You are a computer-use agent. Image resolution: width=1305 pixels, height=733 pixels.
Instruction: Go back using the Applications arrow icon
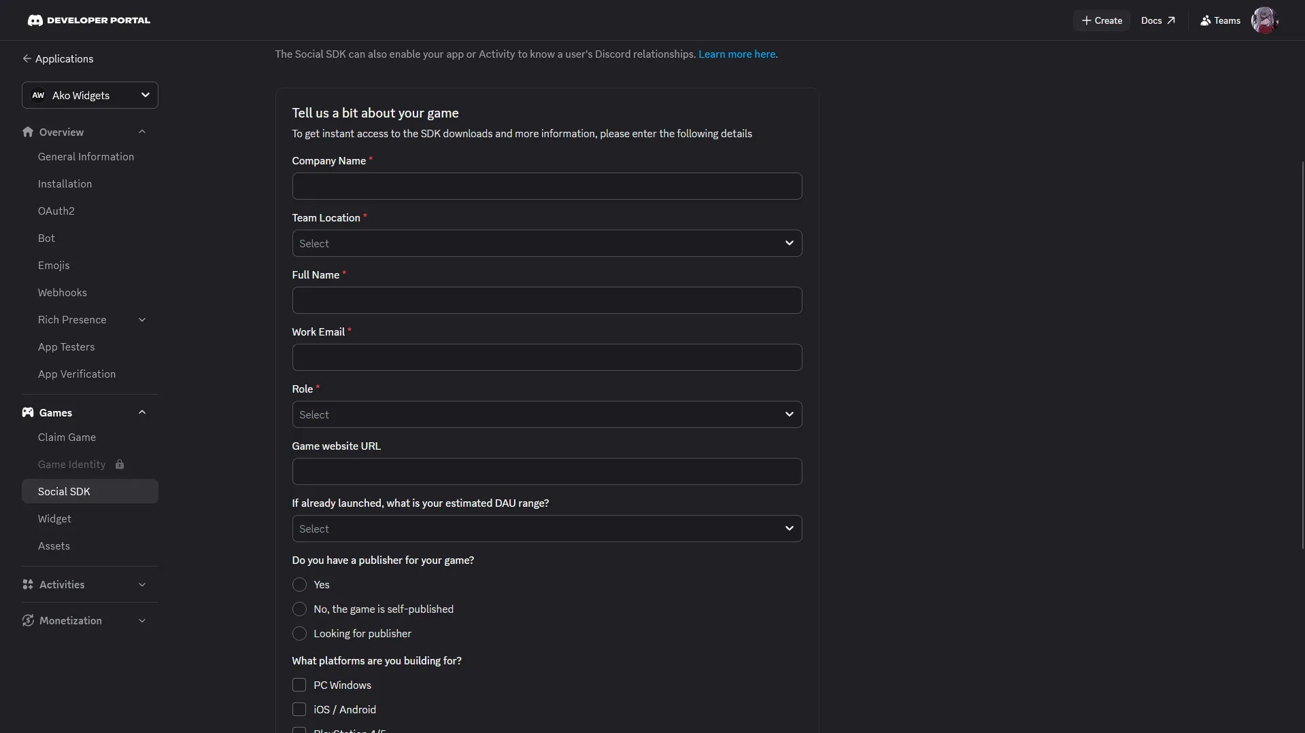click(27, 58)
